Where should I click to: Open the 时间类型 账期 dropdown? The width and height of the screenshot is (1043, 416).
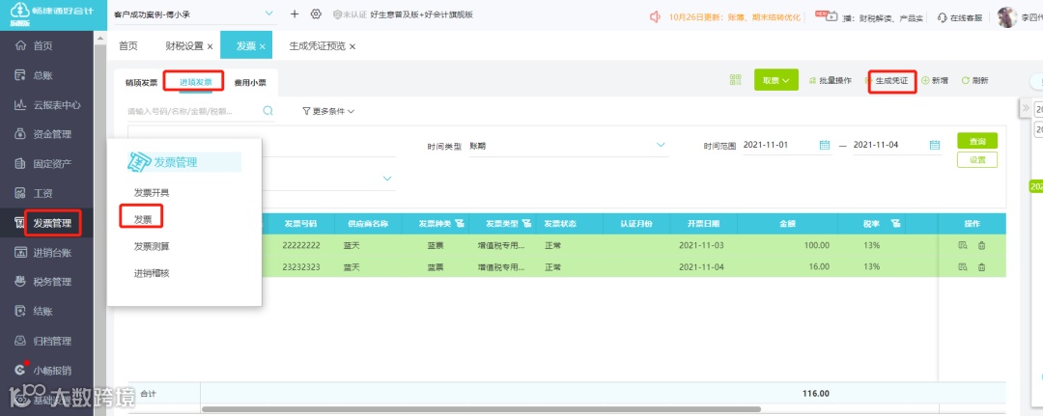[x=568, y=146]
